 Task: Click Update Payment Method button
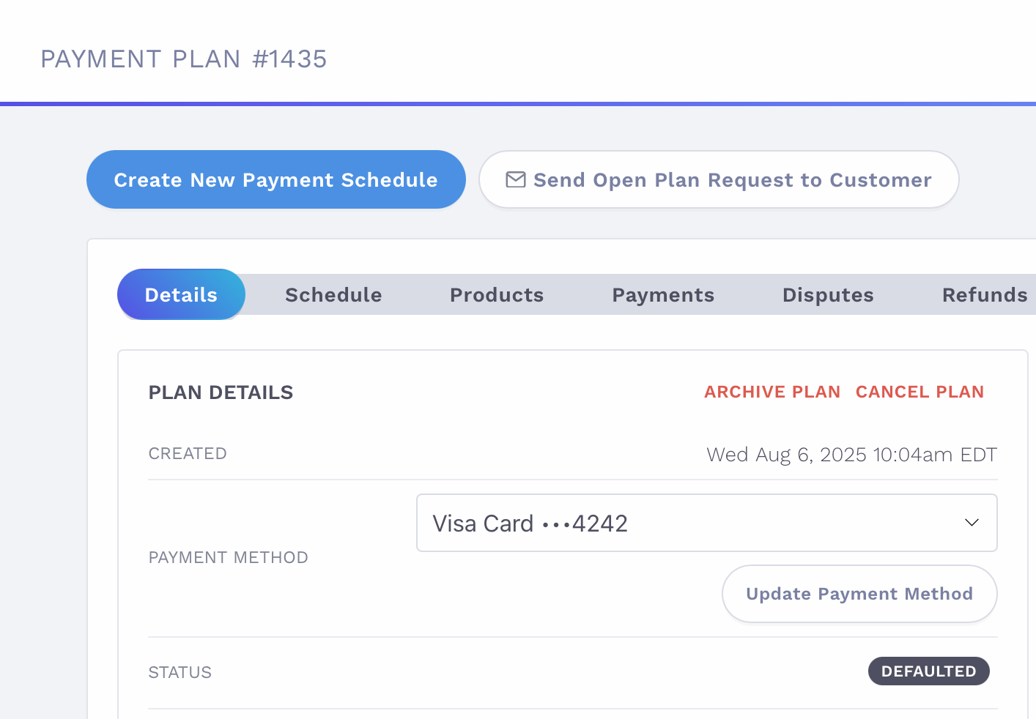point(859,594)
